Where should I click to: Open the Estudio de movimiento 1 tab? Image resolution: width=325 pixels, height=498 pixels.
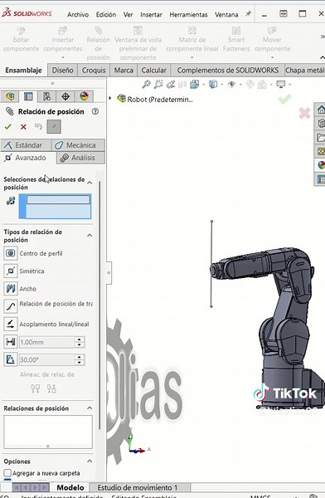pyautogui.click(x=138, y=487)
